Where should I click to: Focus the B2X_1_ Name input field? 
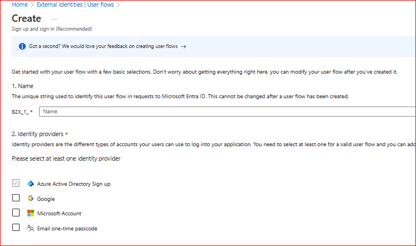(x=227, y=112)
